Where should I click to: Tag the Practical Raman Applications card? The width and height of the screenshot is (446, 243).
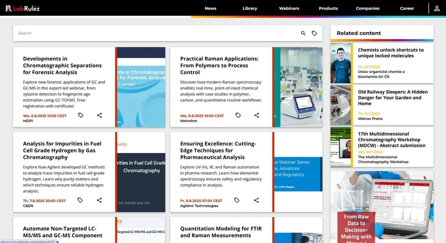(238, 115)
